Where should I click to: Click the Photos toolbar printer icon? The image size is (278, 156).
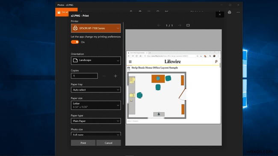(x=229, y=12)
